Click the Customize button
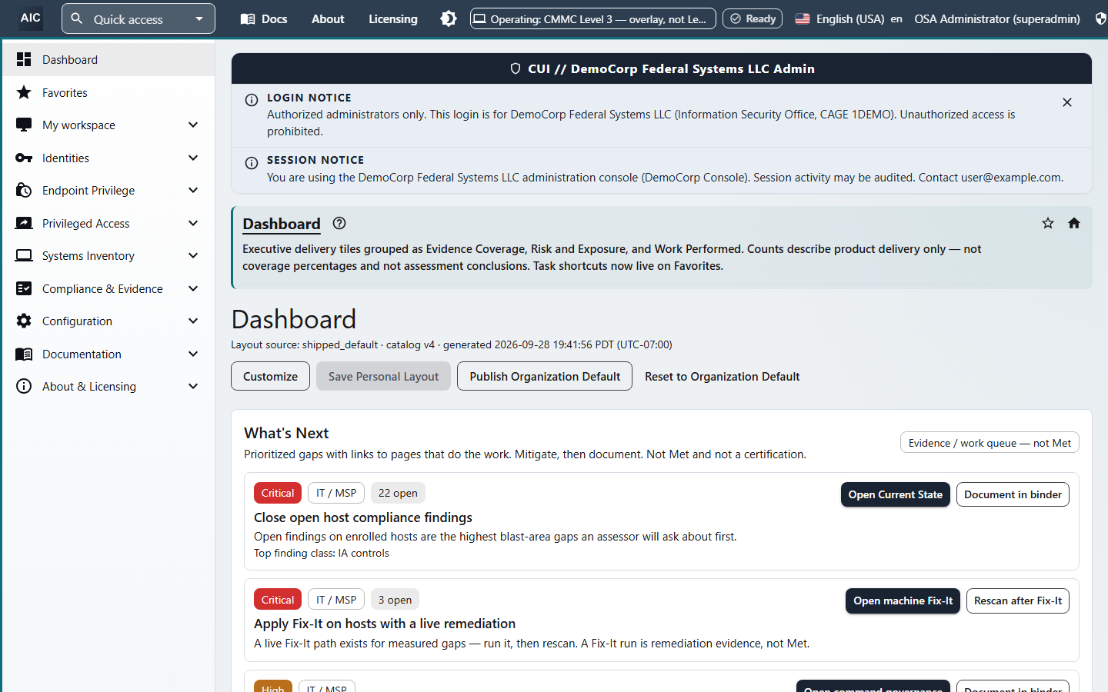Image resolution: width=1108 pixels, height=692 pixels. [x=270, y=376]
